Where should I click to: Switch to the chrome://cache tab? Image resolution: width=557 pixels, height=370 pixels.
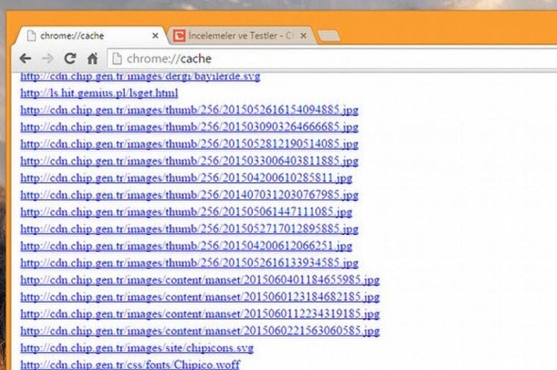click(89, 36)
